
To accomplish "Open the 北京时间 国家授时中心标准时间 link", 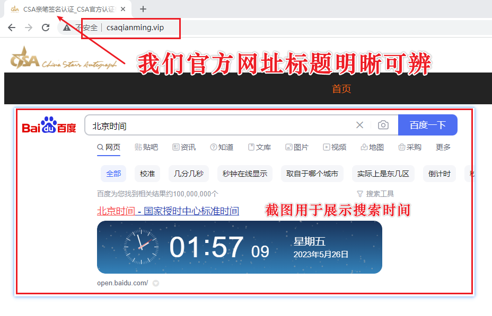I will coord(168,211).
